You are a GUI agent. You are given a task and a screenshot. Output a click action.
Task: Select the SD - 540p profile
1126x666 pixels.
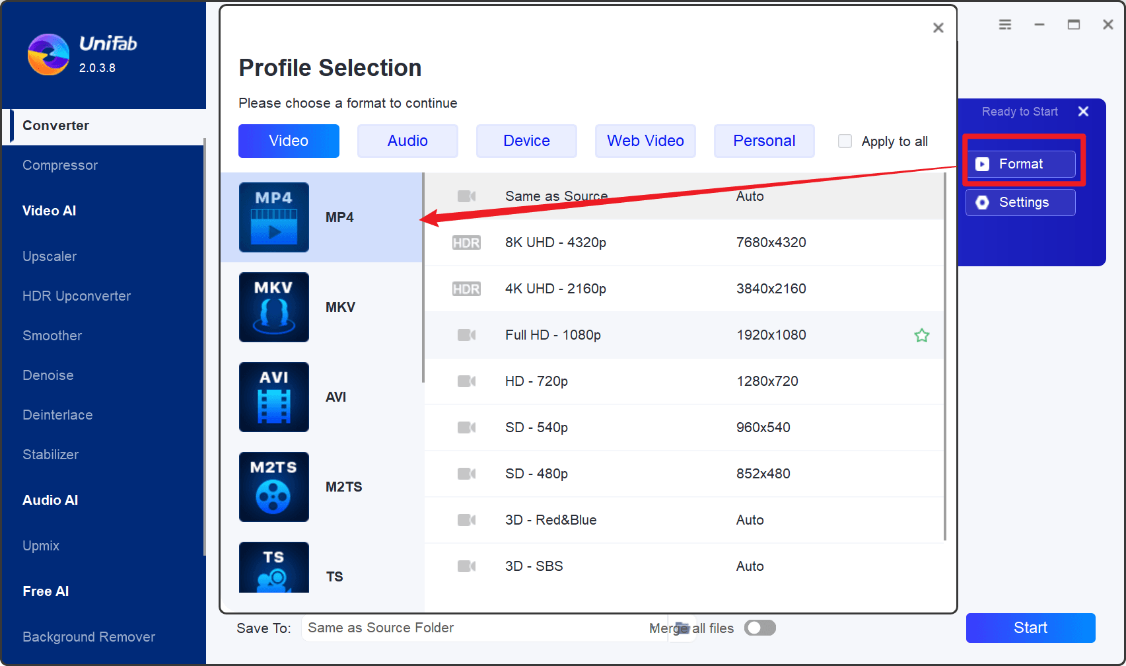click(x=684, y=427)
